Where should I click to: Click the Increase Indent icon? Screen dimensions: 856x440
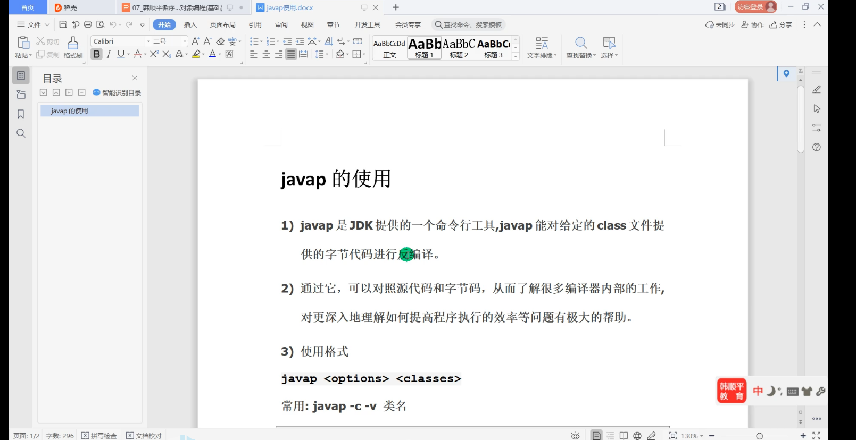coord(300,41)
